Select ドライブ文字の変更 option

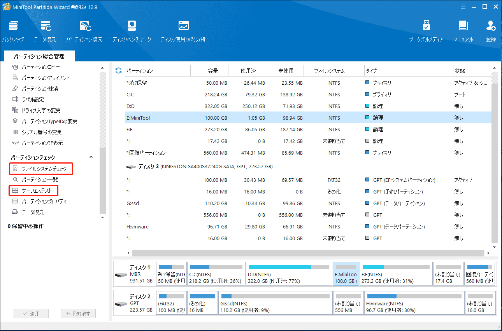(36, 110)
